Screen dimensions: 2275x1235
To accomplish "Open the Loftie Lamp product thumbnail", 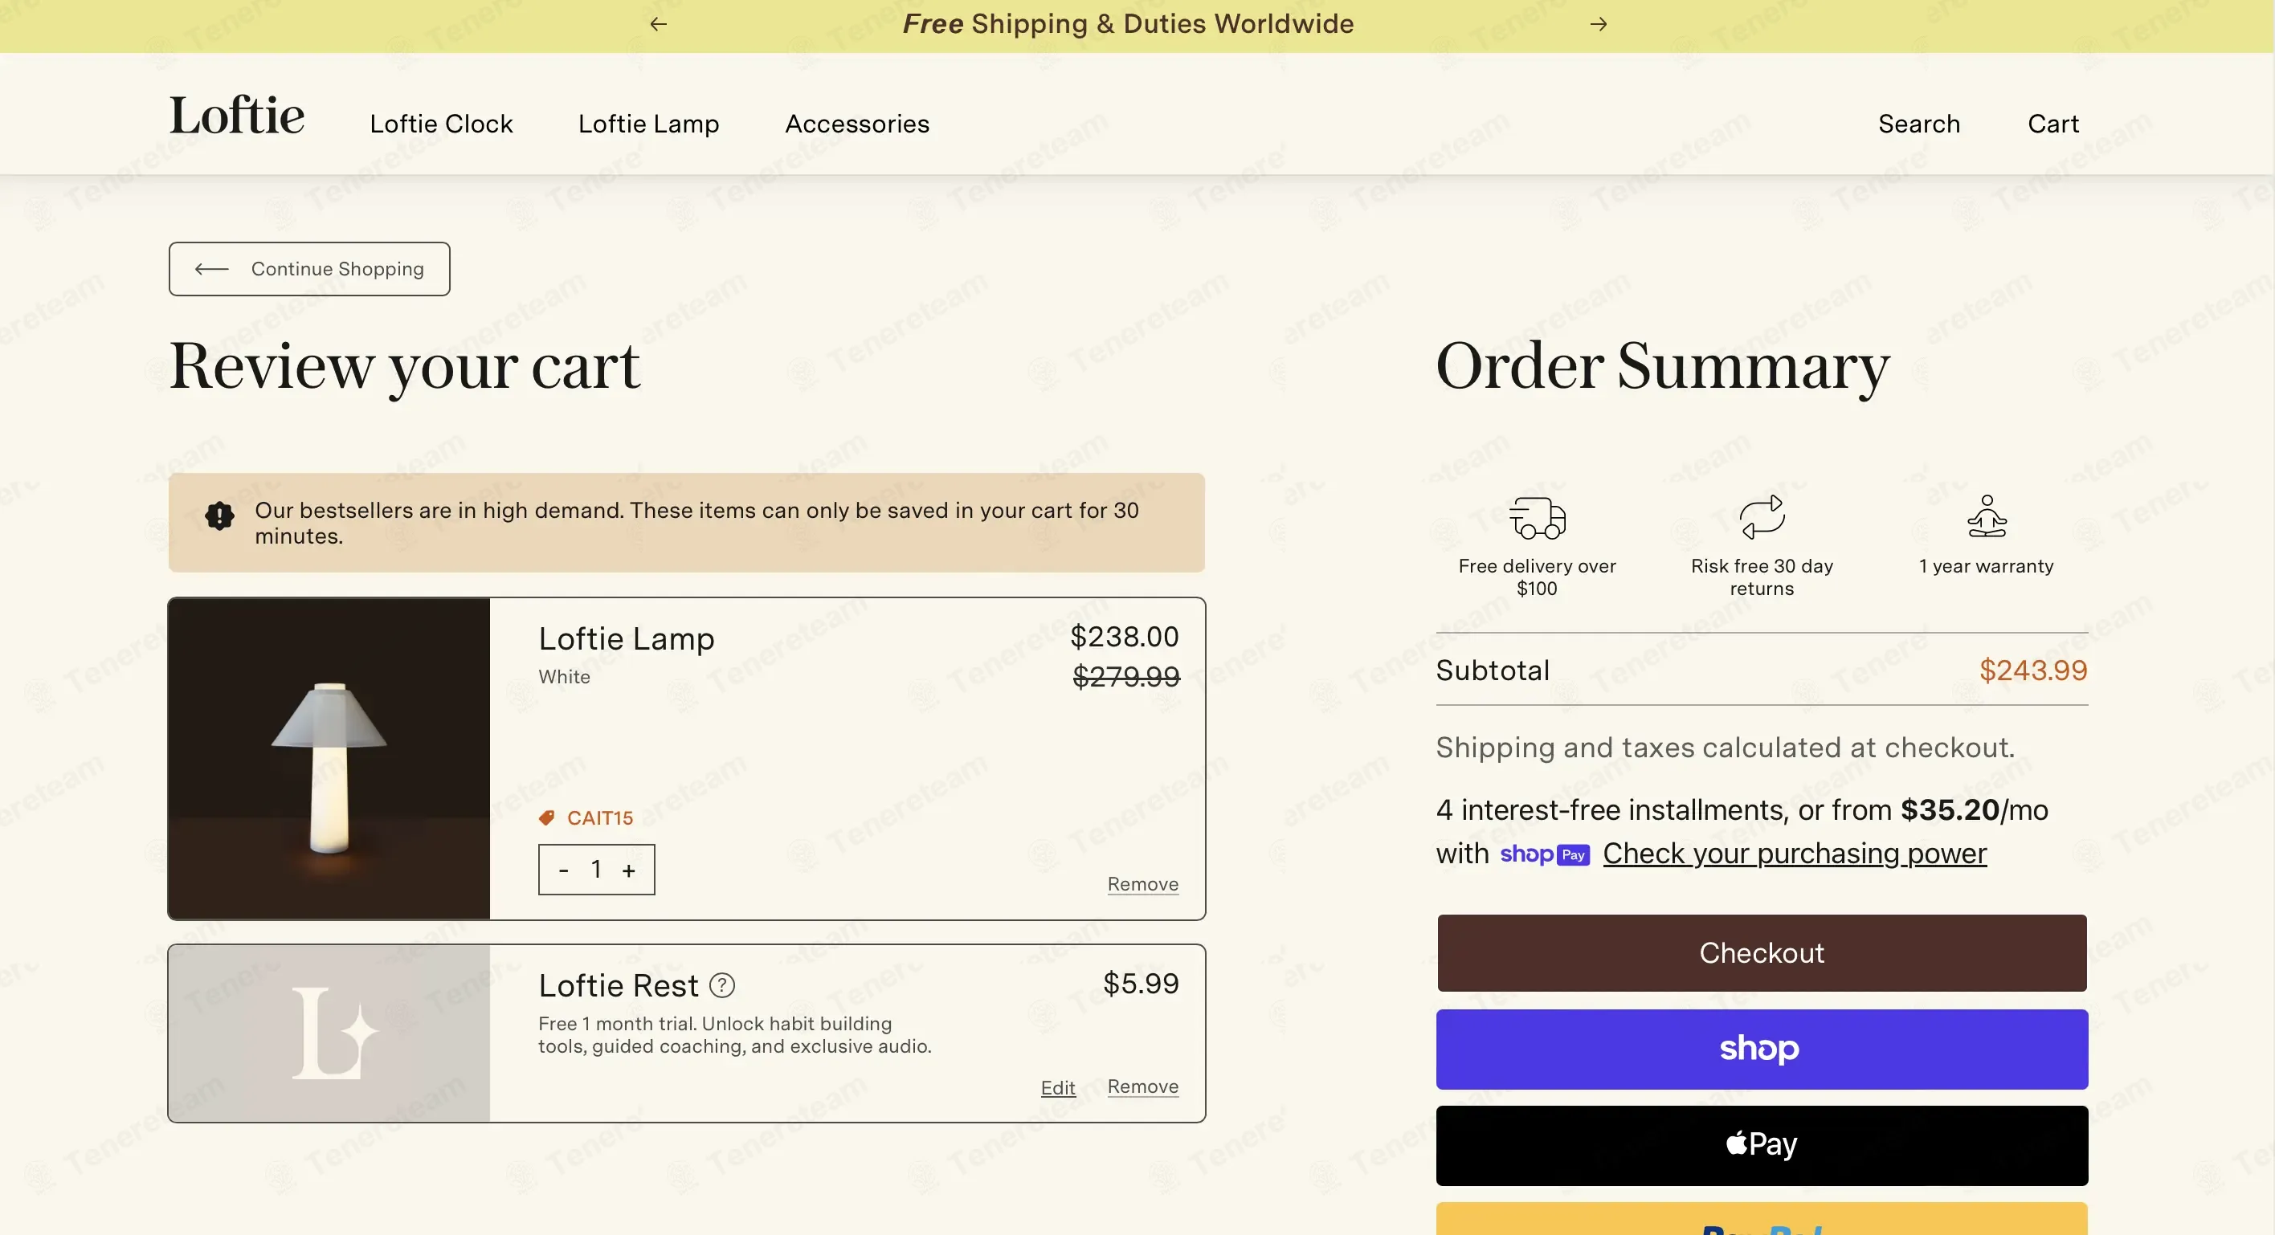I will tap(329, 758).
